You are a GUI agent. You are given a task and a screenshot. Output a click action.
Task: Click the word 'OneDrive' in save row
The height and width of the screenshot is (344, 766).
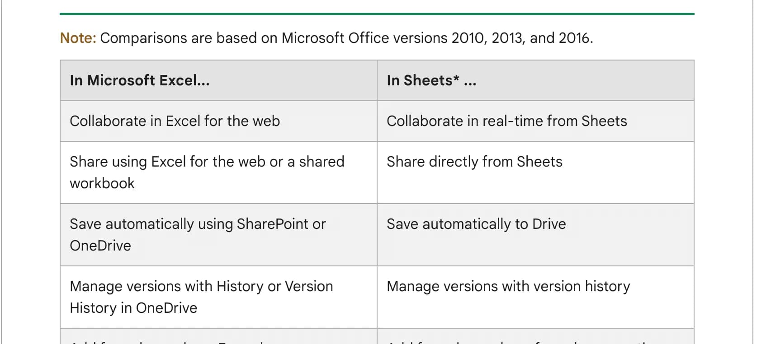100,246
